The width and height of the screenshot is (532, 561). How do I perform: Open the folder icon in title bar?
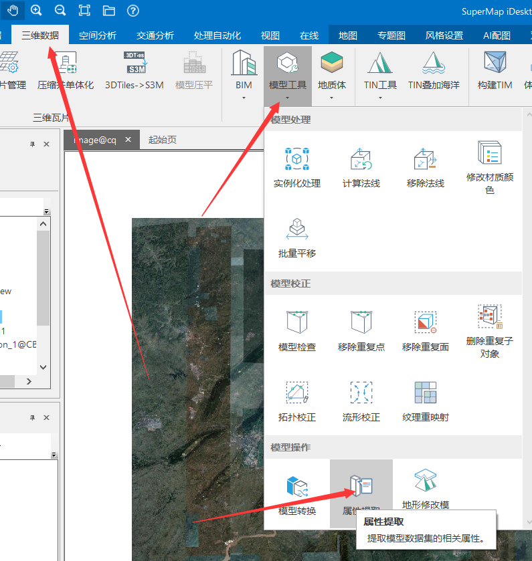109,11
